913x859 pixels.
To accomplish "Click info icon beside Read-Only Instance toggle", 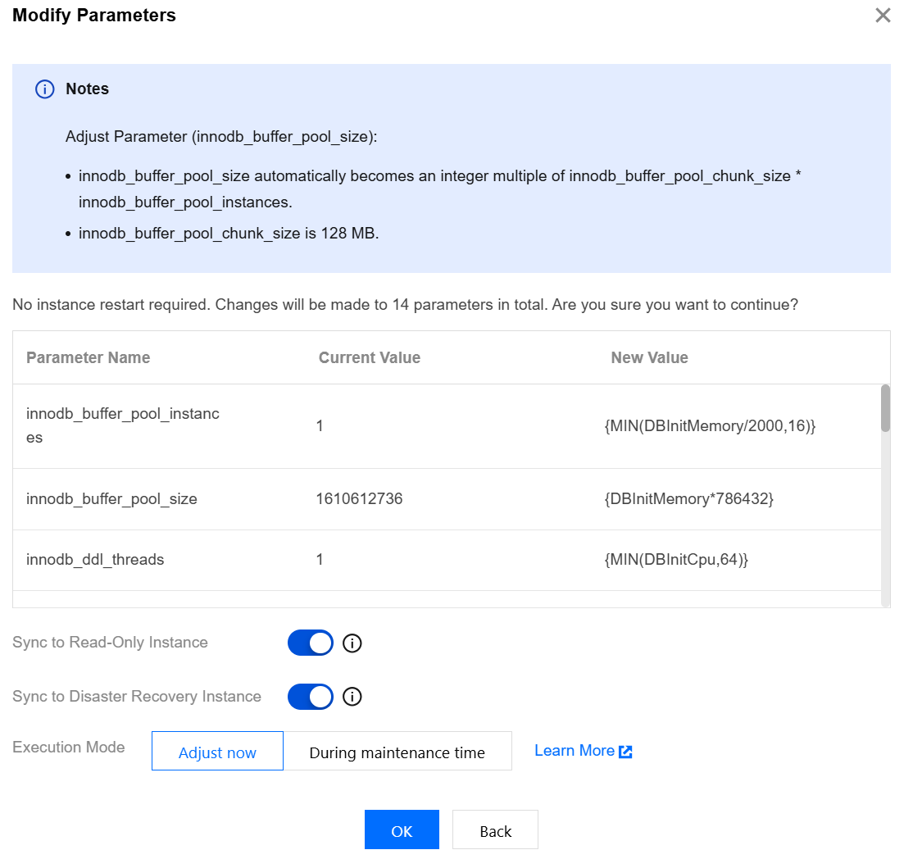I will [x=352, y=643].
